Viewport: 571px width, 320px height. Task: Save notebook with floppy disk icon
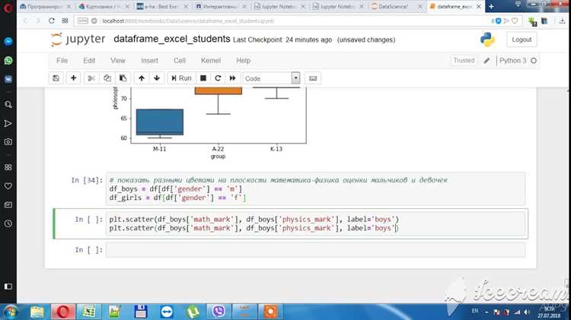click(56, 78)
